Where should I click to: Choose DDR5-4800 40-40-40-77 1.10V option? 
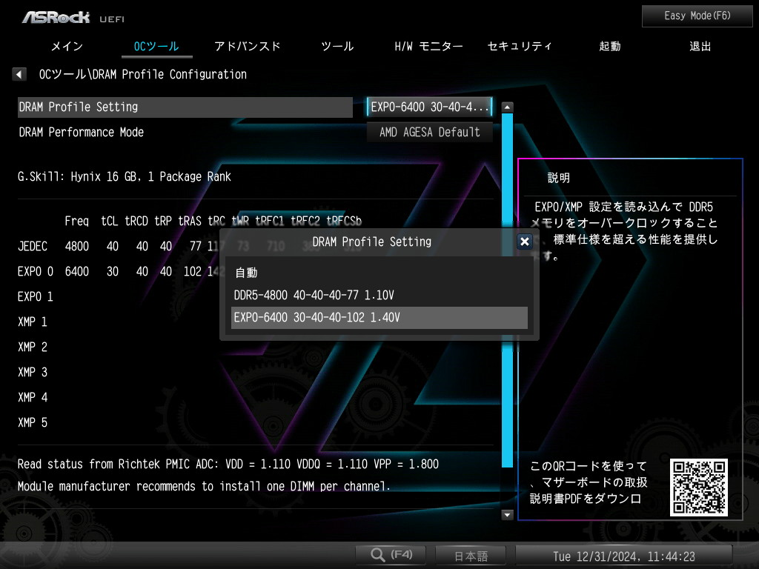point(379,295)
